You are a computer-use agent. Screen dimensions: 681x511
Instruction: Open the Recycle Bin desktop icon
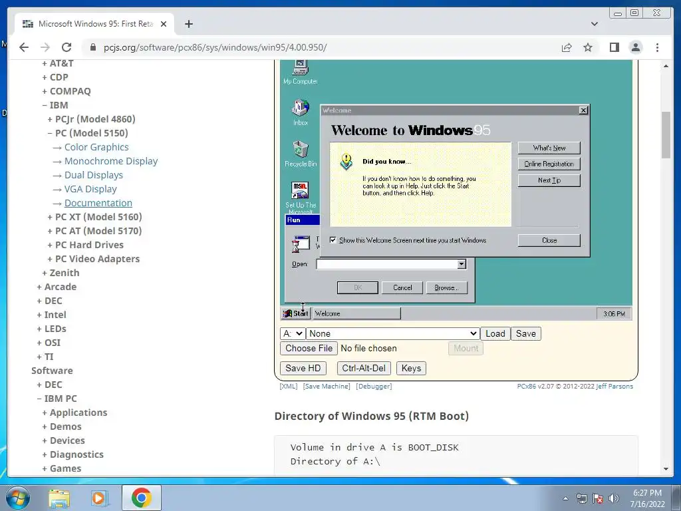coord(300,154)
